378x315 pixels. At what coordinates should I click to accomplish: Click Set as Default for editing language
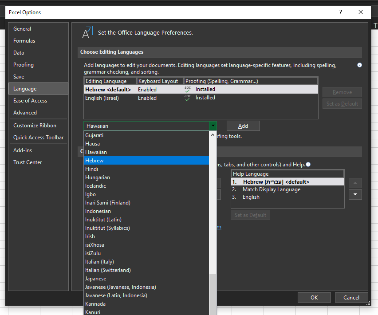[342, 104]
